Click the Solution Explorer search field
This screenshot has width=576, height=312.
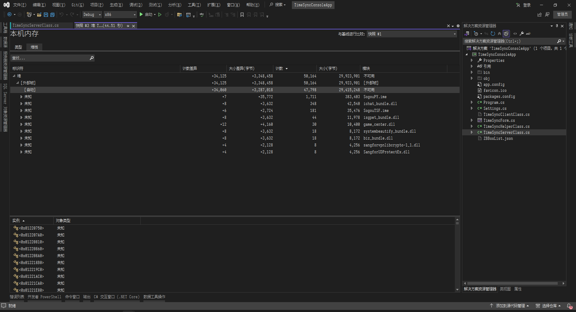click(x=514, y=41)
